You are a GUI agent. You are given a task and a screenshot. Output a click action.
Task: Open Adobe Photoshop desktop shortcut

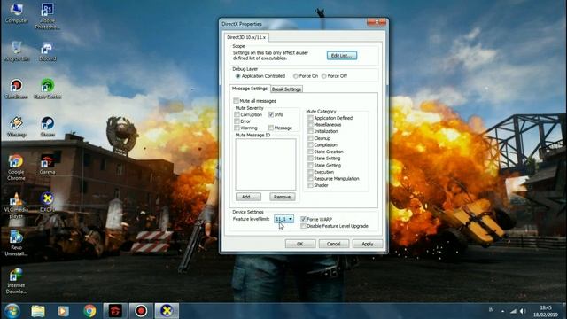[47, 16]
